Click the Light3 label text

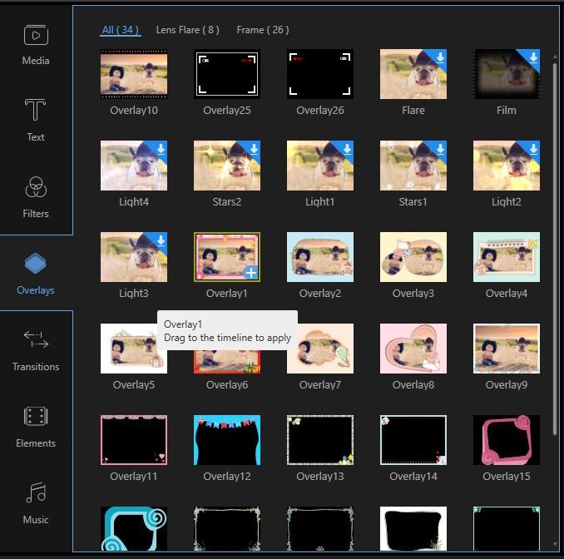click(134, 294)
